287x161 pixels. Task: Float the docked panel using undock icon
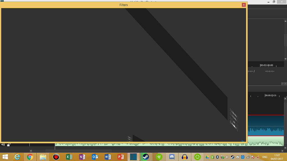click(x=282, y=84)
